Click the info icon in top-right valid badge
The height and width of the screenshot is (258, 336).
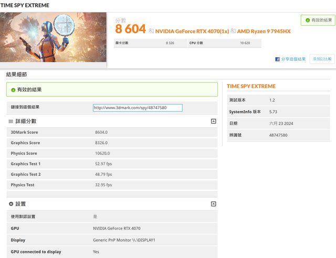pyautogui.click(x=307, y=20)
